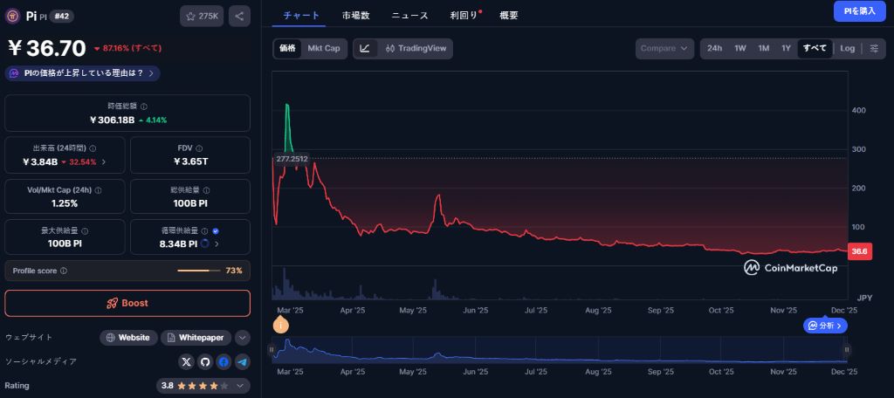Switch chart to Mkt Cap view

[x=323, y=48]
